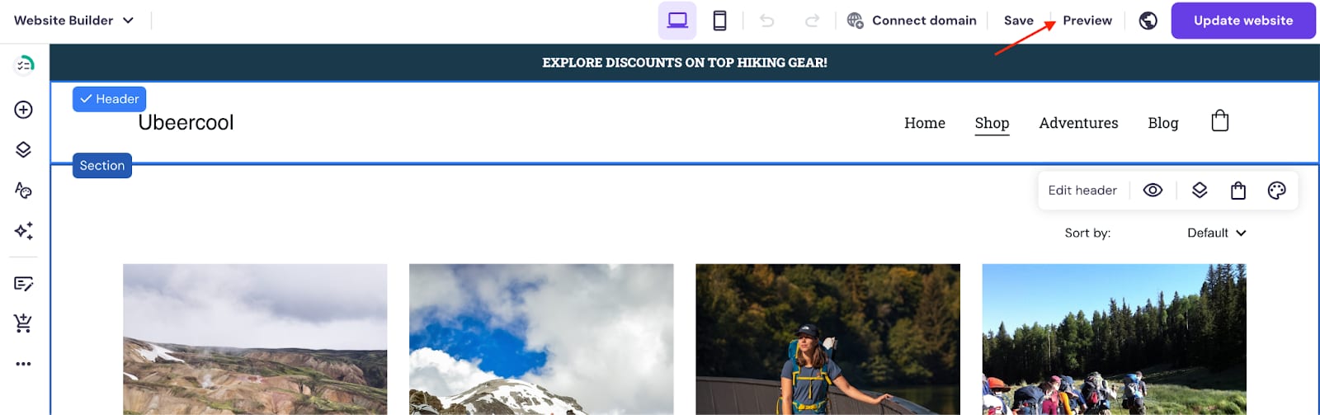Viewport: 1320px width, 415px height.
Task: Open the Sort by Default dropdown
Action: pyautogui.click(x=1217, y=233)
